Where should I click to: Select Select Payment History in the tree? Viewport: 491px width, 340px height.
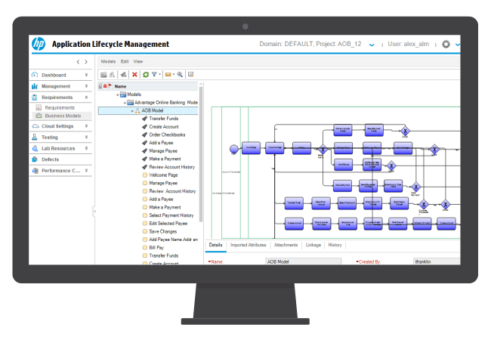(x=171, y=215)
